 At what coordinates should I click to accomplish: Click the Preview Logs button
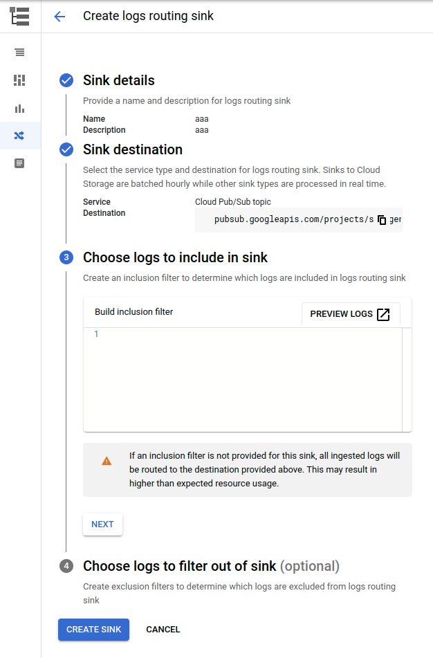351,314
